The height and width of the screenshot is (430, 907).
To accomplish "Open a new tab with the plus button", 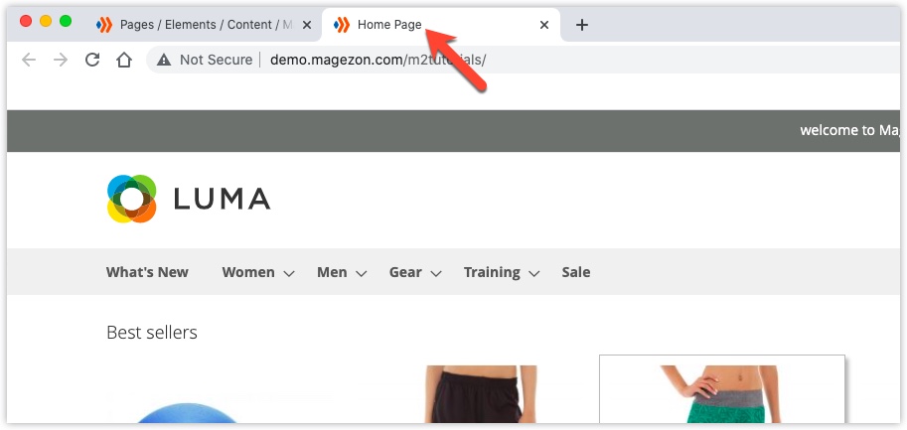I will 582,25.
